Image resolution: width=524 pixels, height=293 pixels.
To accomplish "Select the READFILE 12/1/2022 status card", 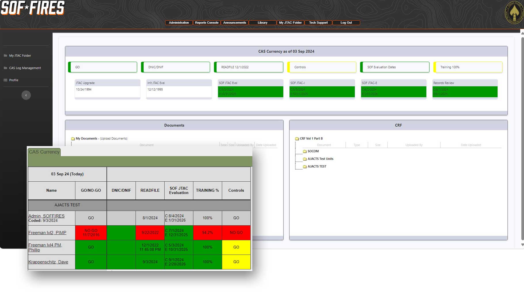I will pos(249,67).
